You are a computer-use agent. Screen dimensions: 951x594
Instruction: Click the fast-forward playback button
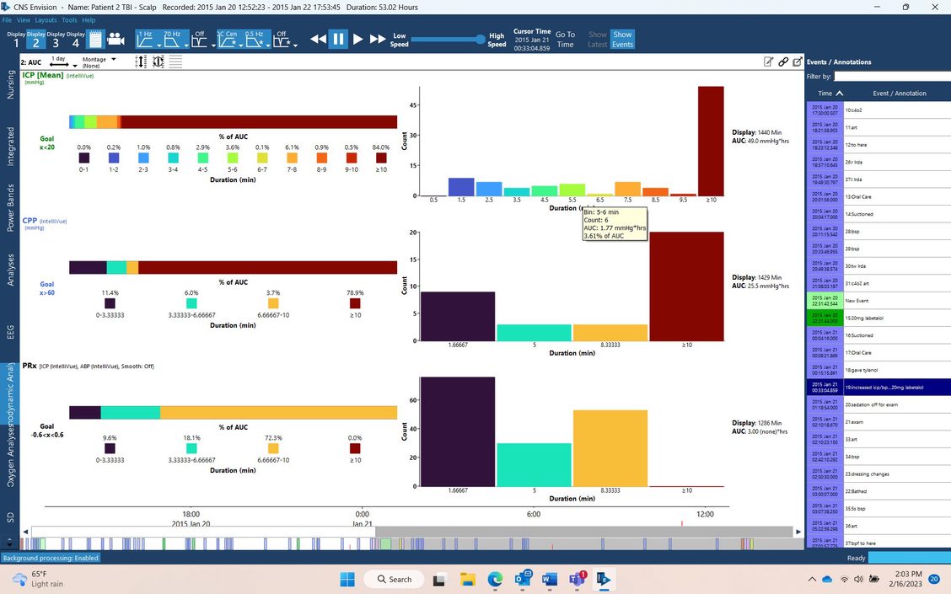click(377, 39)
